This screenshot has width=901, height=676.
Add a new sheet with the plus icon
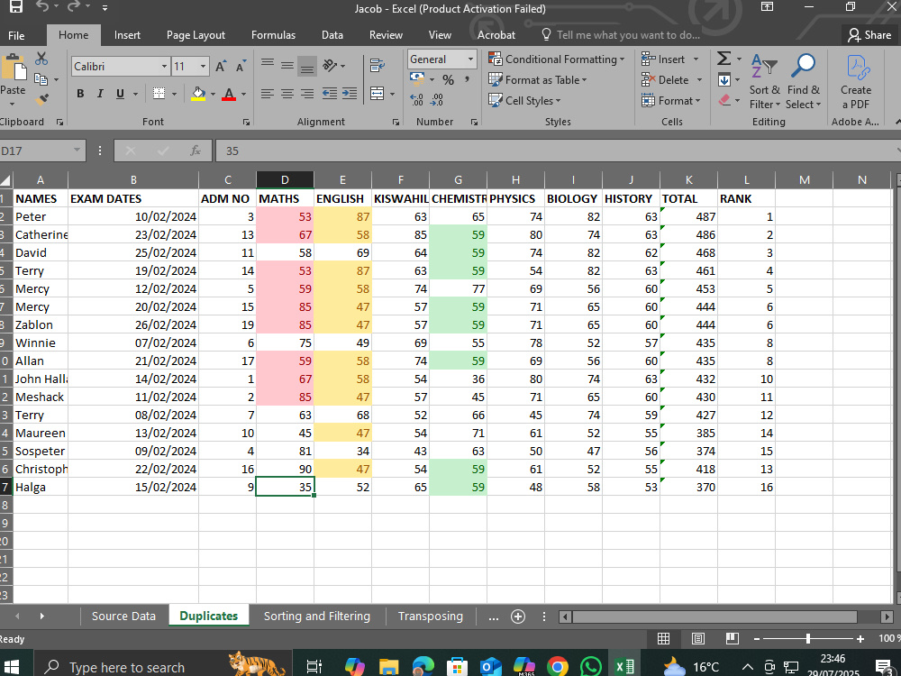point(518,617)
